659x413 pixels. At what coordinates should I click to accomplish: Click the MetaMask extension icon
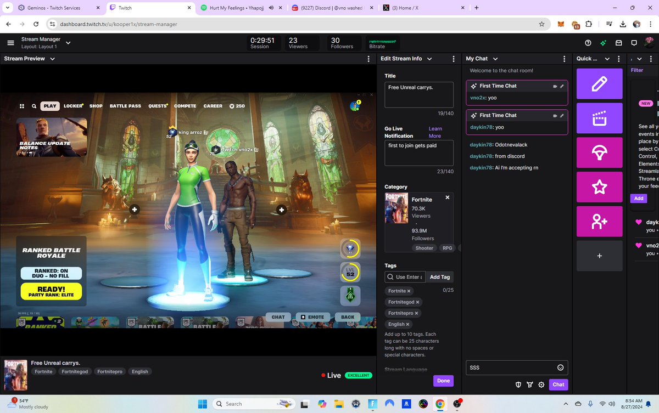coord(561,24)
